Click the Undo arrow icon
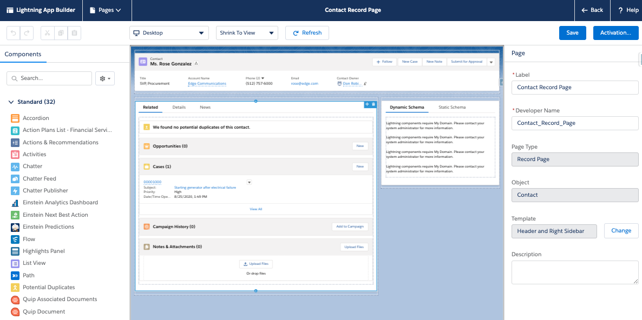 [13, 33]
